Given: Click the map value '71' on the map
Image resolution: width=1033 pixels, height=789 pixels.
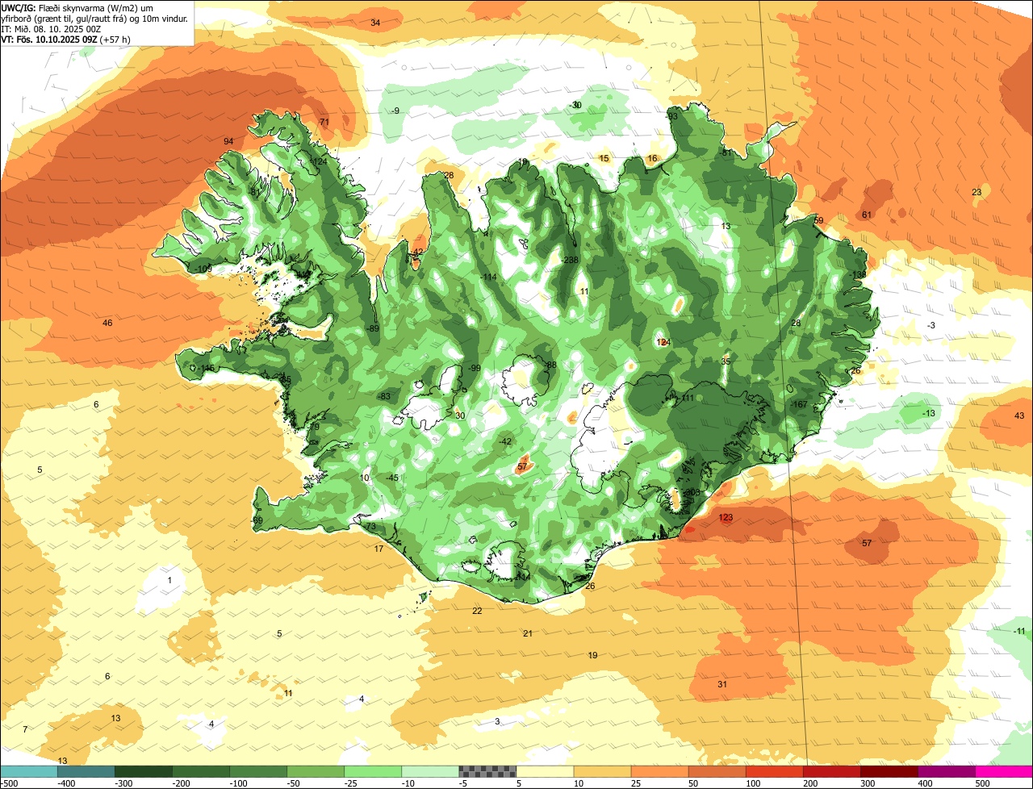Looking at the screenshot, I should click(324, 123).
